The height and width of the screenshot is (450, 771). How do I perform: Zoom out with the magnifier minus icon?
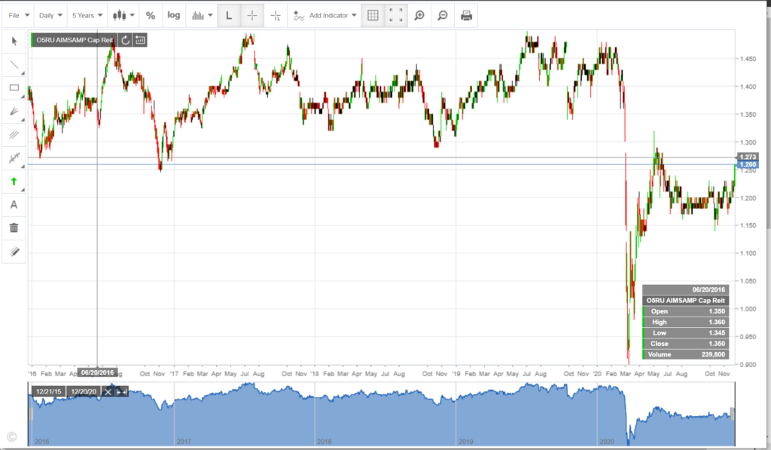[x=443, y=15]
